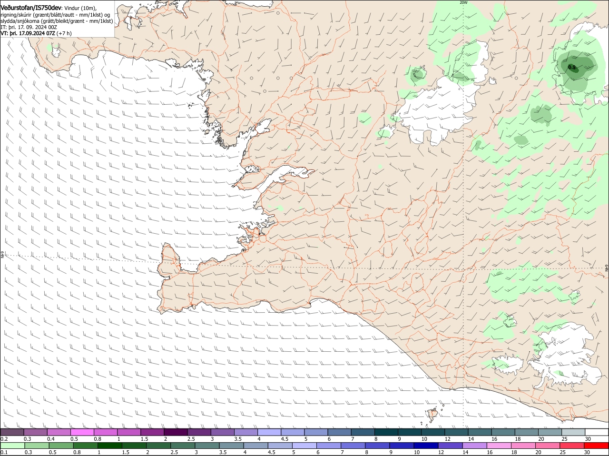Click the 2.5 swatch on the lower rain scale
609x456 pixels.
pyautogui.click(x=183, y=446)
